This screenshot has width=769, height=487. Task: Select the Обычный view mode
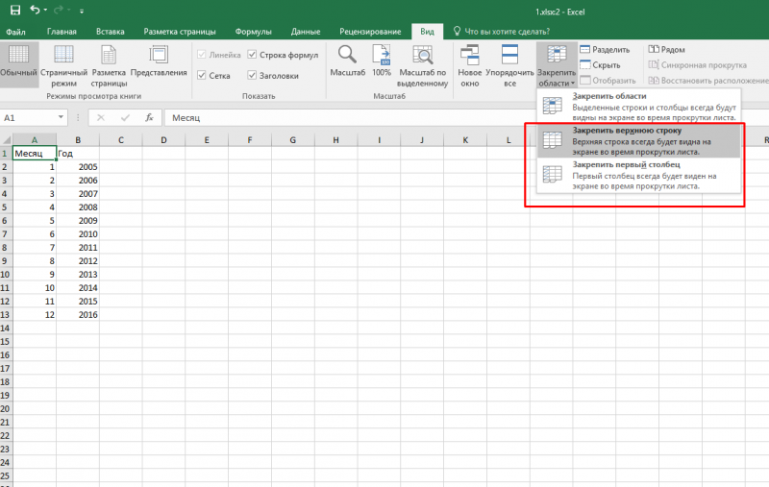pyautogui.click(x=18, y=64)
